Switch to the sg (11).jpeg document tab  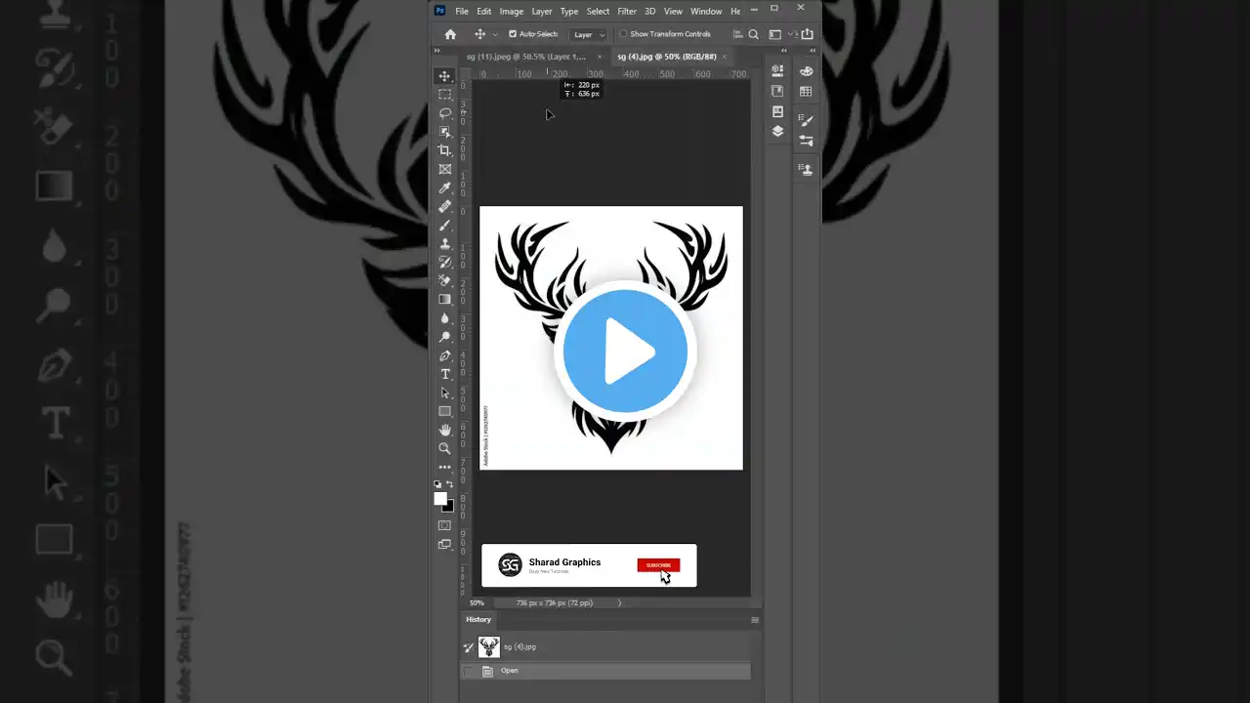pyautogui.click(x=525, y=57)
